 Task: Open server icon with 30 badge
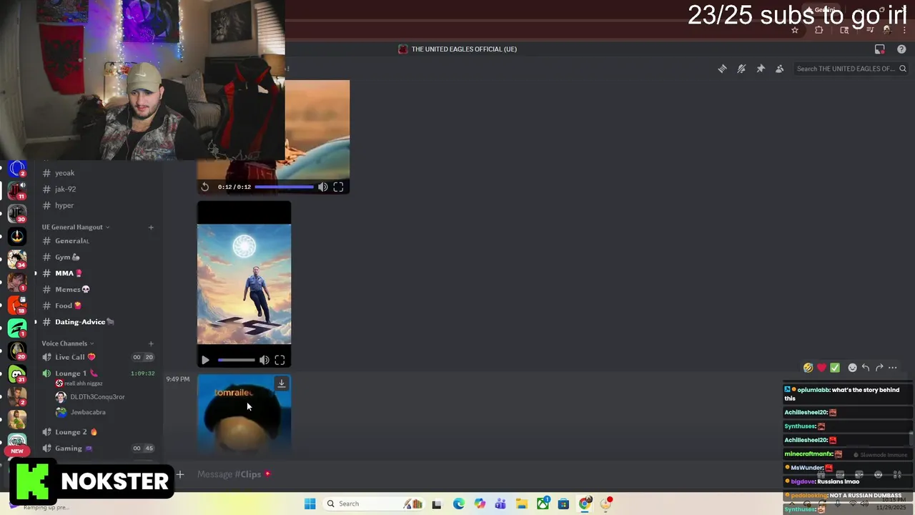pos(17,214)
